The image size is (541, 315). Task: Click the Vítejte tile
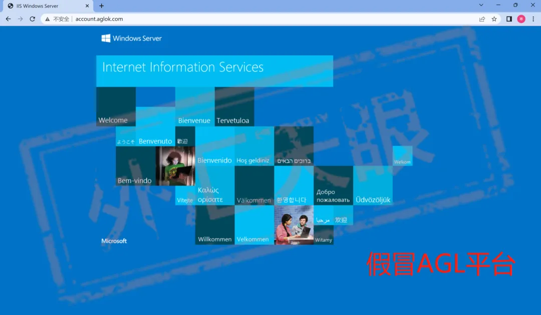coord(185,195)
